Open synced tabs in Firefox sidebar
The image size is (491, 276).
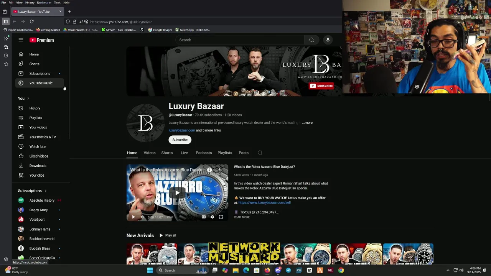click(6, 47)
